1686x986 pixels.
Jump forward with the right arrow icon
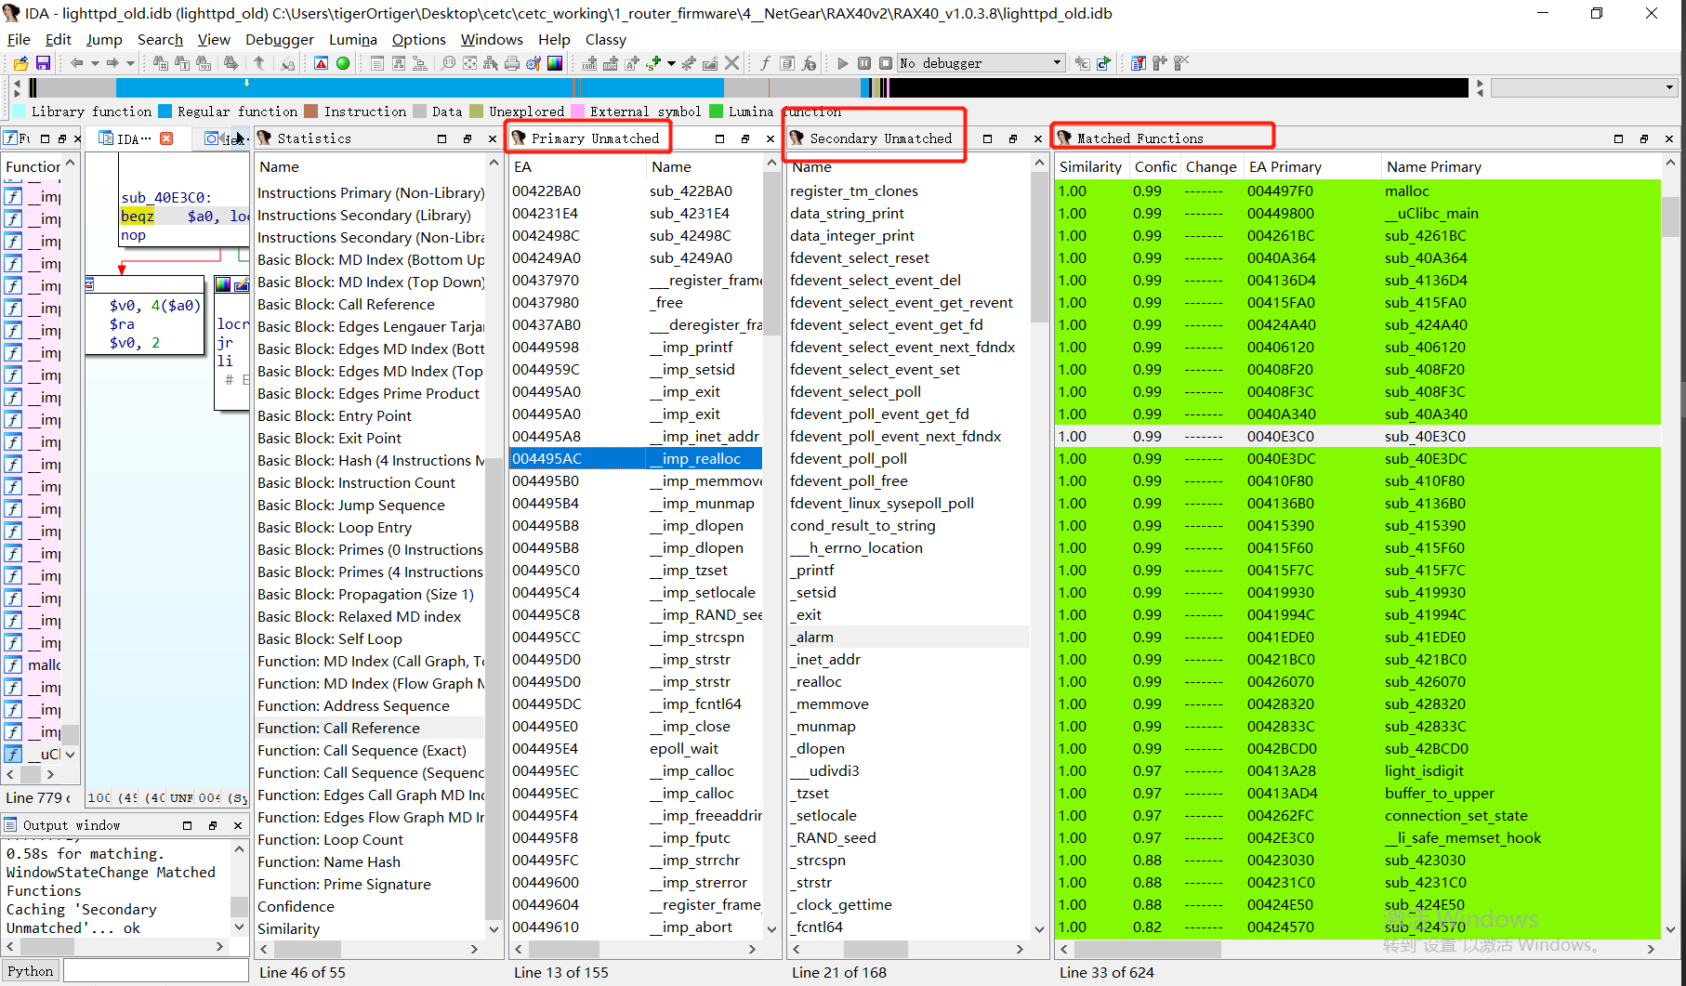coord(112,63)
